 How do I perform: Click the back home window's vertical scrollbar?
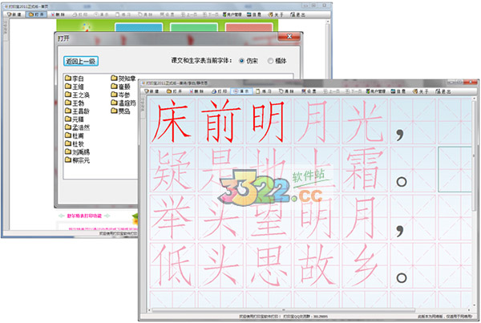pyautogui.click(x=328, y=49)
